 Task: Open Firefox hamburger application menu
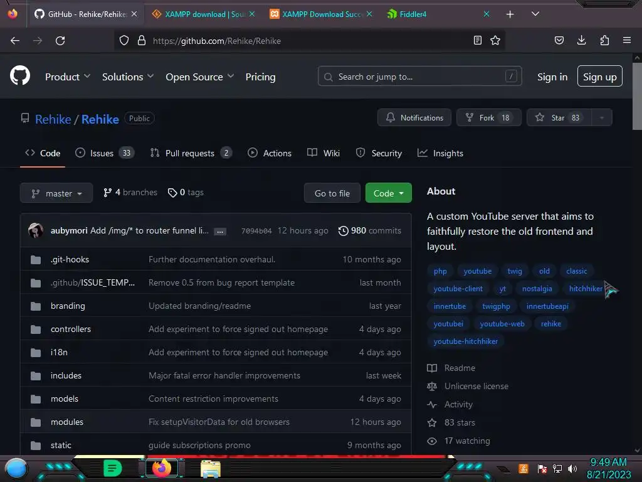point(627,40)
